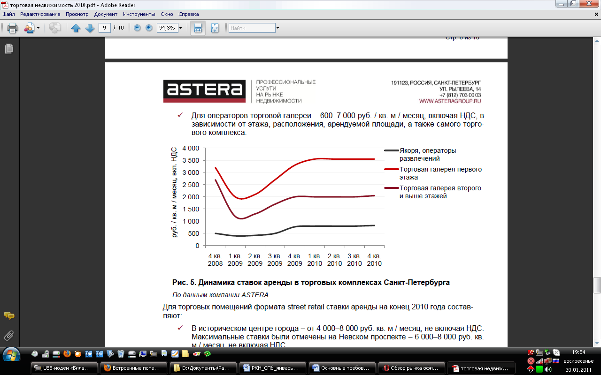Open the zoom percentage dropdown arrow
The width and height of the screenshot is (601, 375).
180,28
